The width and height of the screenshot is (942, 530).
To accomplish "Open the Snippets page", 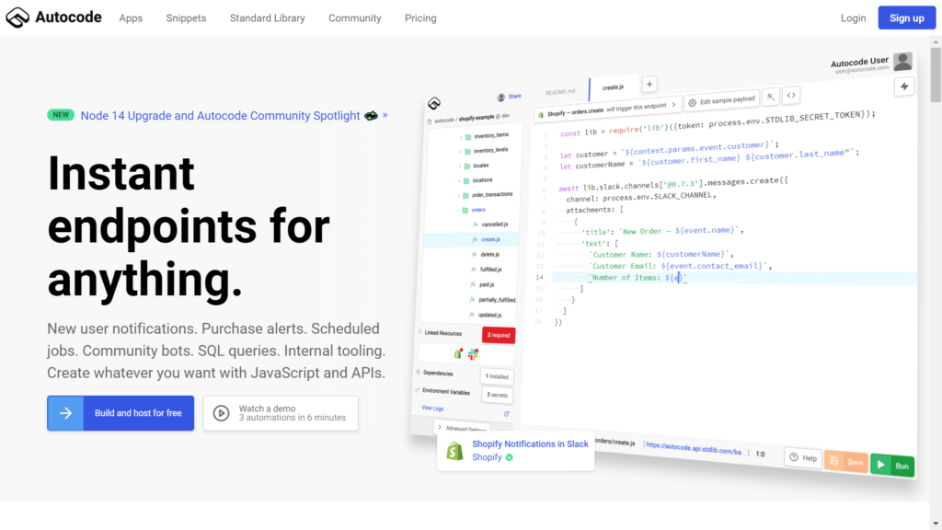I will point(186,18).
